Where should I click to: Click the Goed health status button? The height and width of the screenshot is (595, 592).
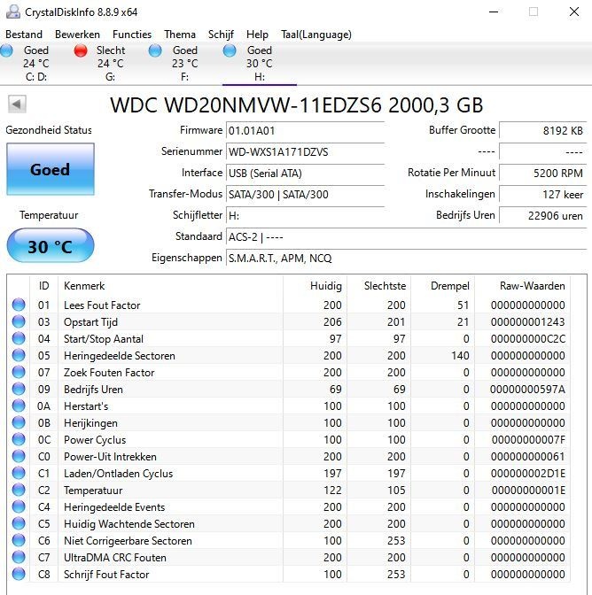point(51,169)
